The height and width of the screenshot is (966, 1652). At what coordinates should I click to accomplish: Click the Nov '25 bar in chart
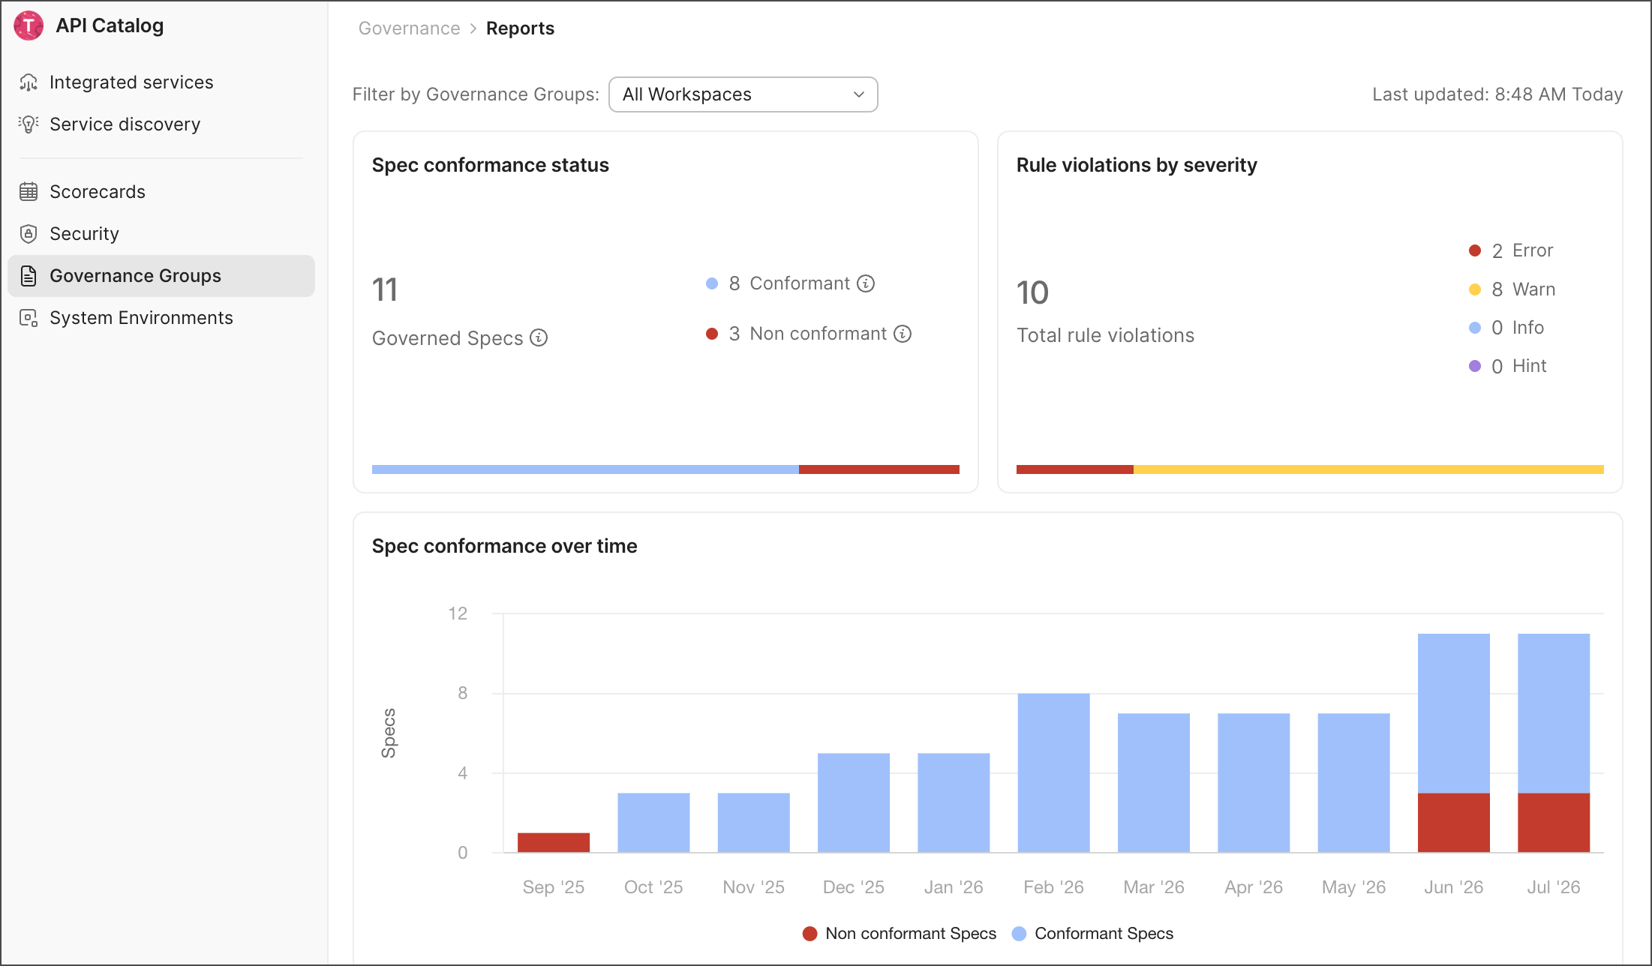tap(754, 823)
